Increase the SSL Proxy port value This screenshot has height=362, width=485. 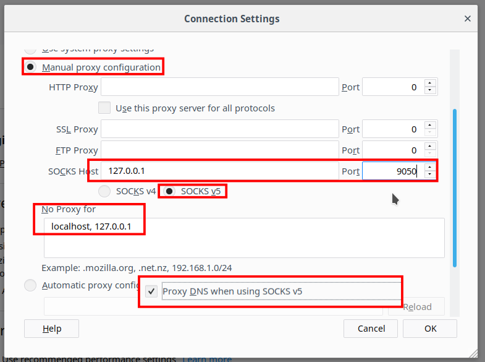pos(430,125)
